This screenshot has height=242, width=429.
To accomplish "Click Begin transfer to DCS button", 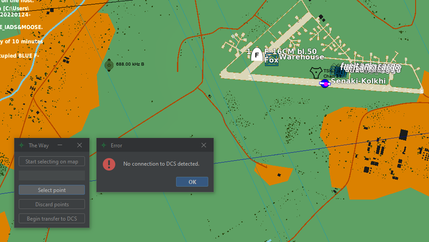I will [x=52, y=218].
